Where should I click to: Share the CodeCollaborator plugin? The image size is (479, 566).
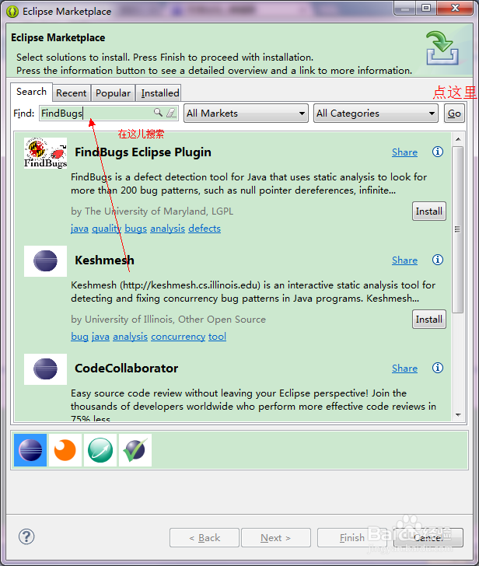(x=404, y=369)
